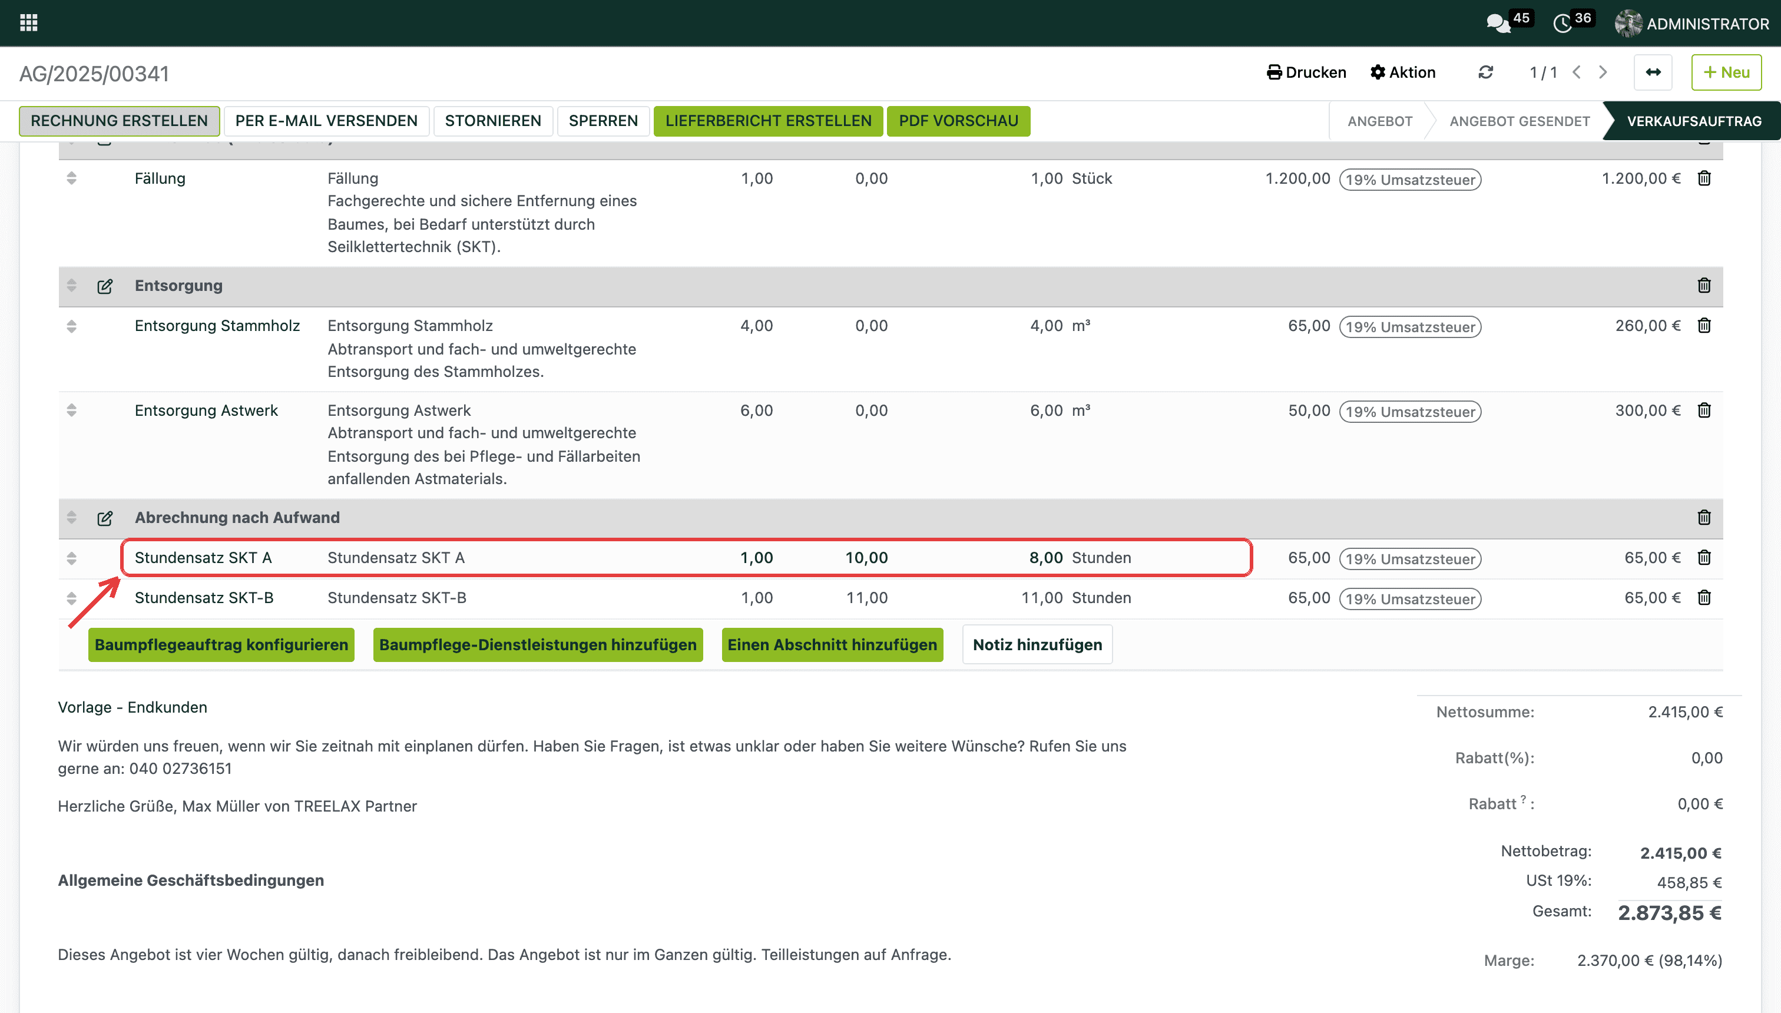Grab Stundensatz SKT-B row reorder handle

pyautogui.click(x=72, y=598)
